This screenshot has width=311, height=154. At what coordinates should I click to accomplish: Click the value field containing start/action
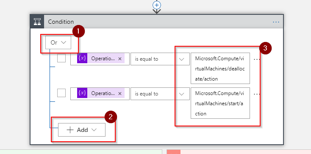point(220,103)
